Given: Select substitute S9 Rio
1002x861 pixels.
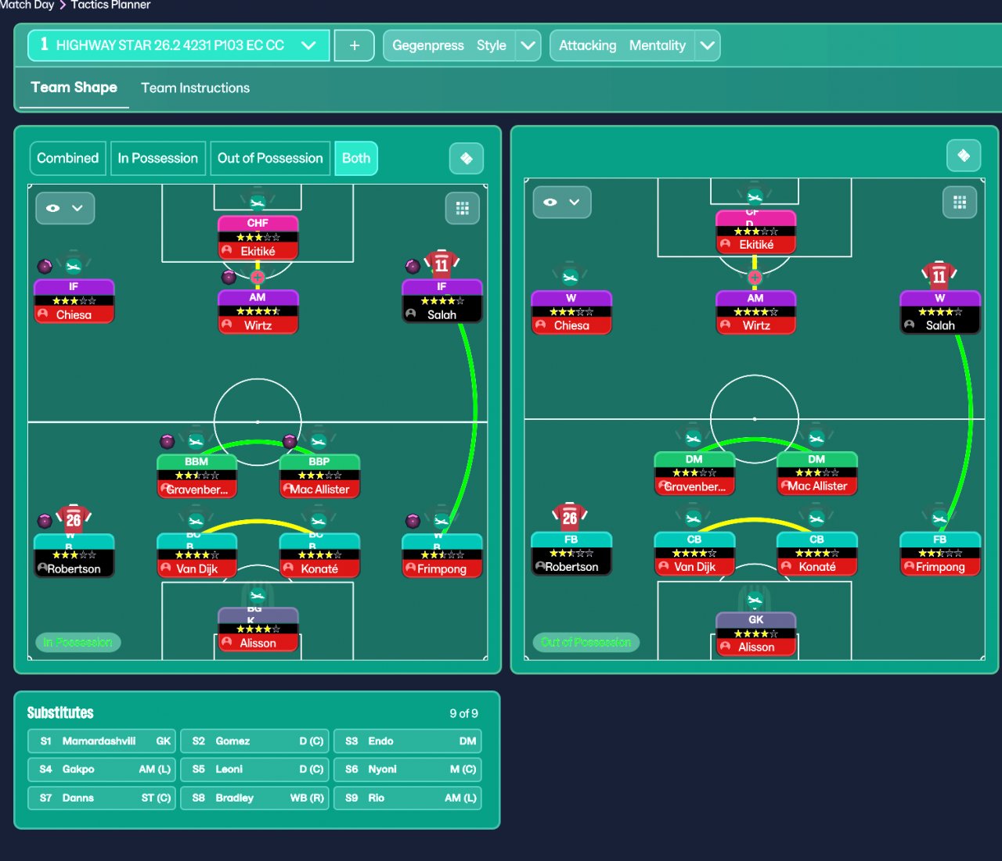Looking at the screenshot, I should [408, 798].
